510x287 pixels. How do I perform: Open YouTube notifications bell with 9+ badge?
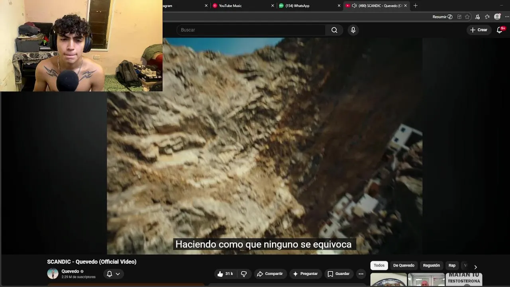tap(500, 30)
